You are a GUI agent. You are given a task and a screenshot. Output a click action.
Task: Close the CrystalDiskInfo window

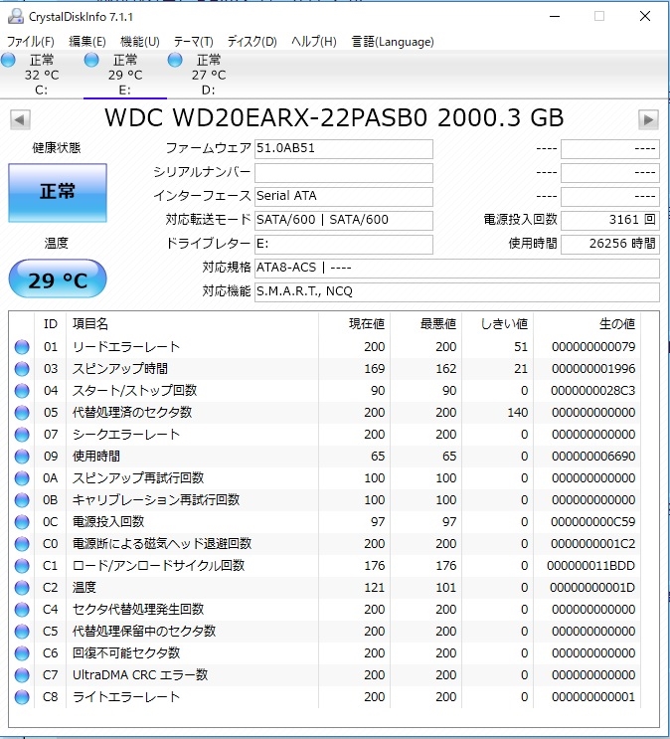pyautogui.click(x=645, y=17)
